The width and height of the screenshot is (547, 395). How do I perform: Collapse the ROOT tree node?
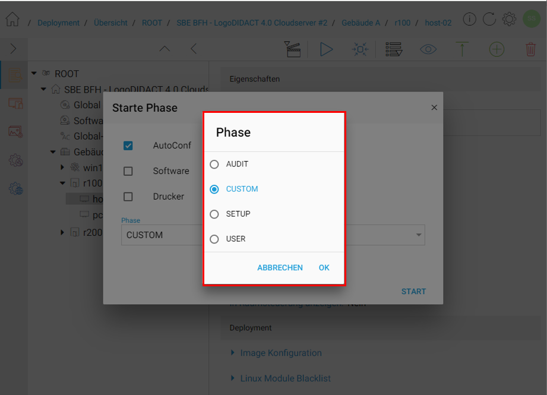[34, 73]
